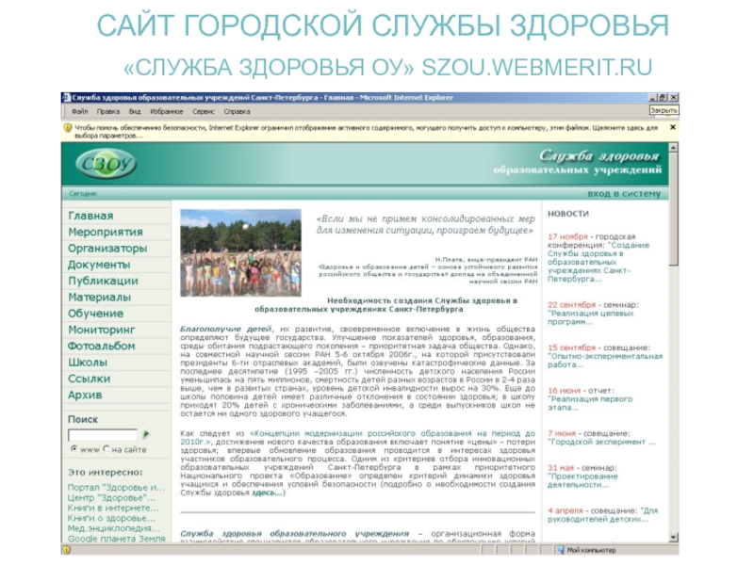Image resolution: width=754 pixels, height=565 pixels.
Task: Open Фотоальбом section
Action: (x=102, y=346)
